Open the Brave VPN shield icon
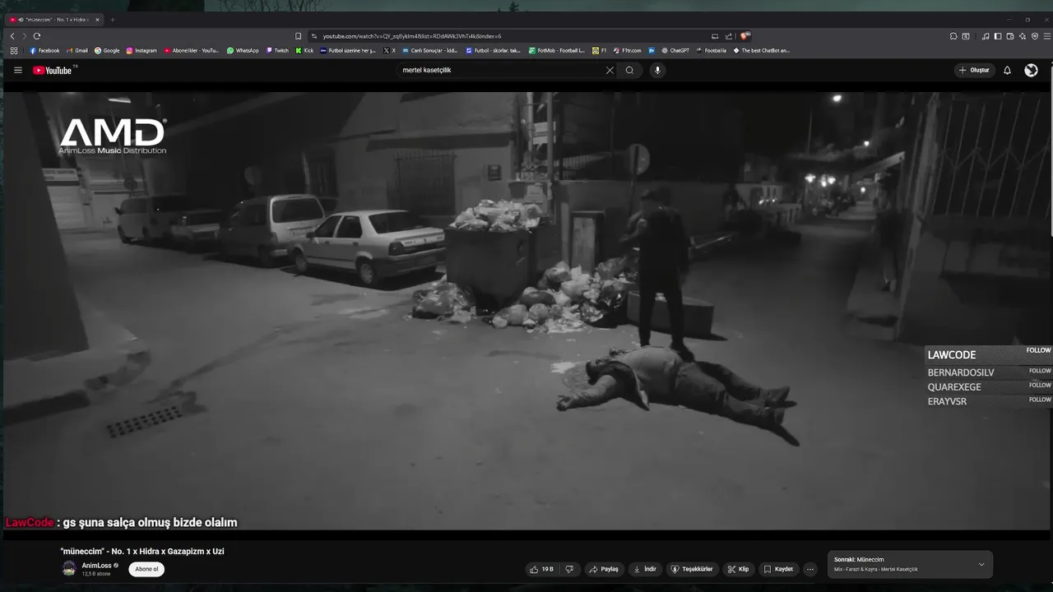The height and width of the screenshot is (592, 1053). 1035,36
